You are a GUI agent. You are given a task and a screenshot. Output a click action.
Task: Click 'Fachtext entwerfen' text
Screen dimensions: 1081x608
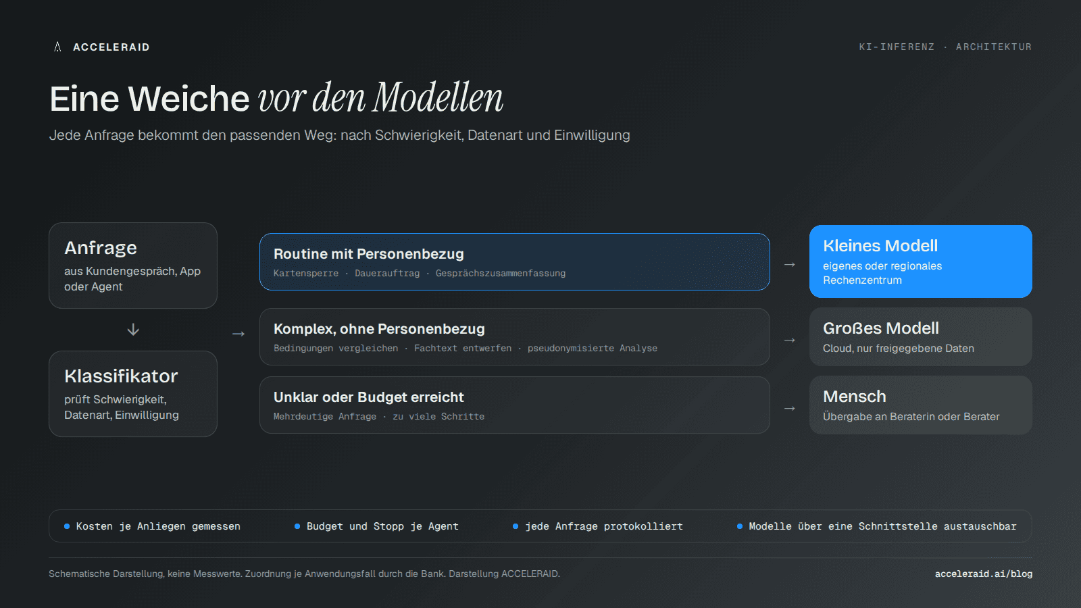point(463,349)
